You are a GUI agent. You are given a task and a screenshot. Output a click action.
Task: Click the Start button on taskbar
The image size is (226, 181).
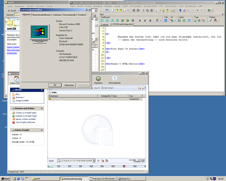[5, 179]
